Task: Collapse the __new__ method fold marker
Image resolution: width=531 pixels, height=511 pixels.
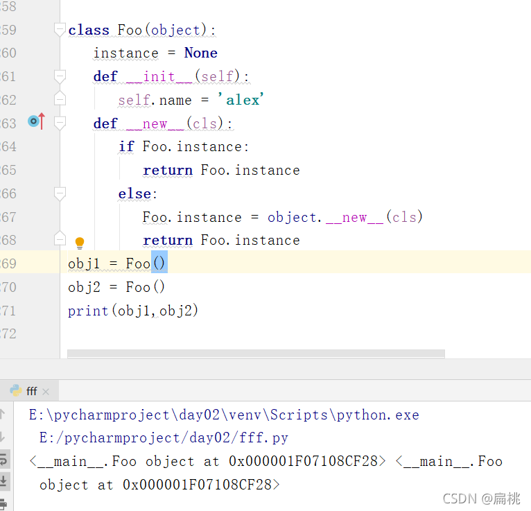Action: [60, 123]
